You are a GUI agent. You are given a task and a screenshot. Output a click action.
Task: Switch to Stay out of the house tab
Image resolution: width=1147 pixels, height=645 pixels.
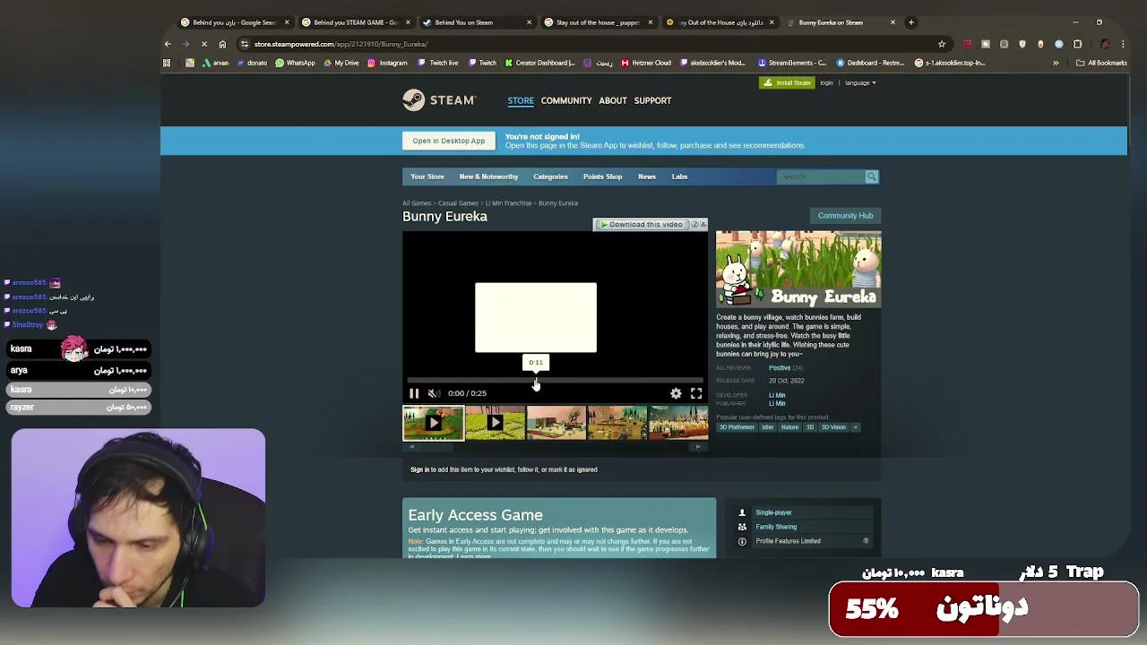click(598, 22)
